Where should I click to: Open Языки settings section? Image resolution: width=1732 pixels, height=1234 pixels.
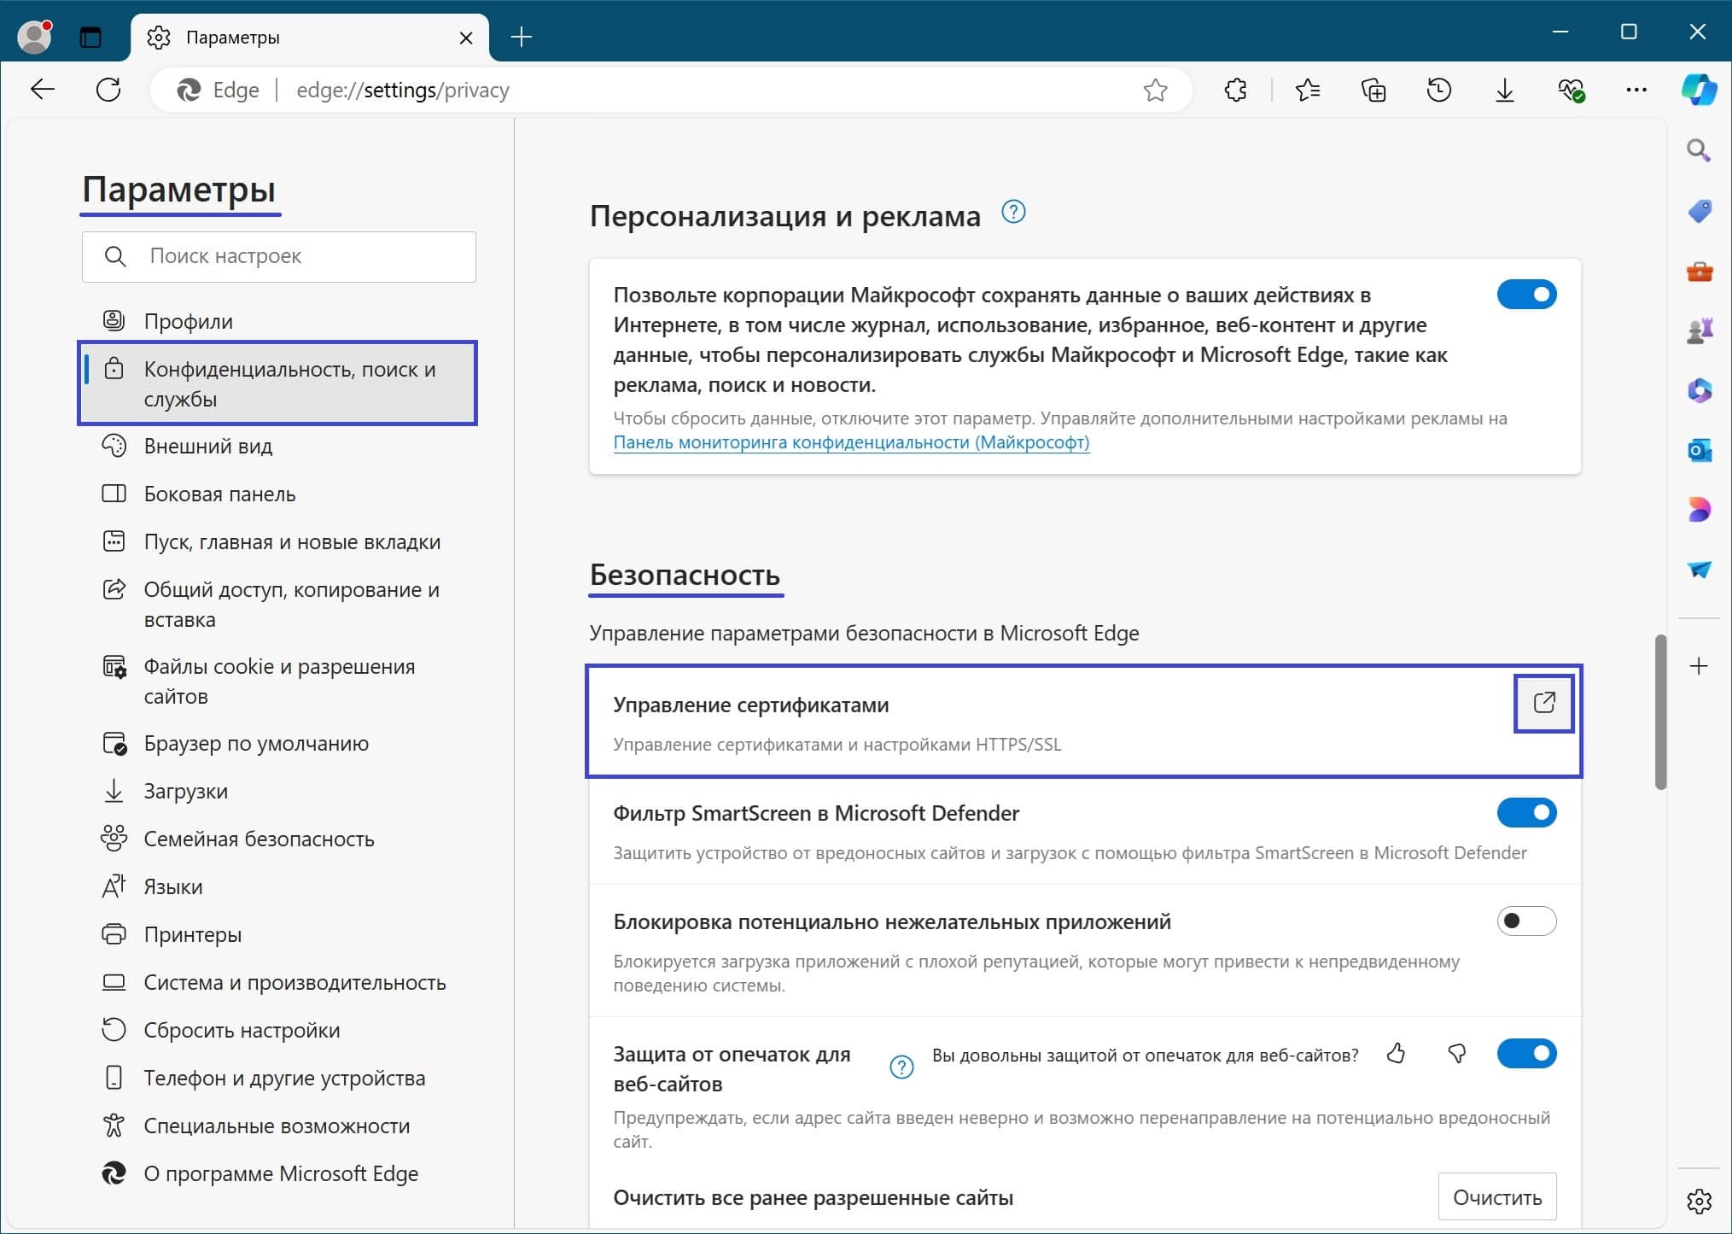click(277, 886)
